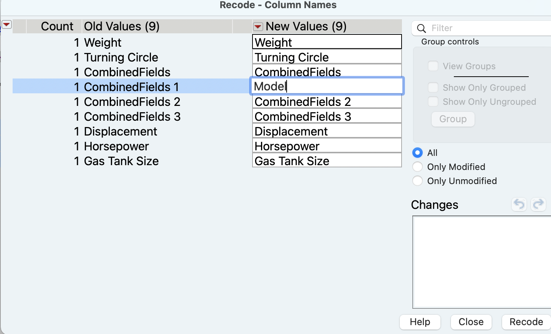Select the CombinedFields 1 row
The width and height of the screenshot is (551, 334).
132,87
